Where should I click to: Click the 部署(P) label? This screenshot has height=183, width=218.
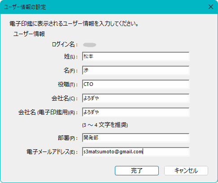68,138
